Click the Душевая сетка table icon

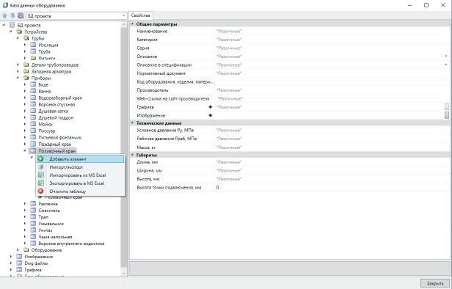coord(33,111)
